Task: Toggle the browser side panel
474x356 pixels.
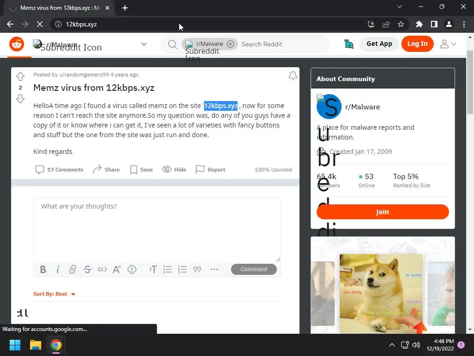Action: 434,24
